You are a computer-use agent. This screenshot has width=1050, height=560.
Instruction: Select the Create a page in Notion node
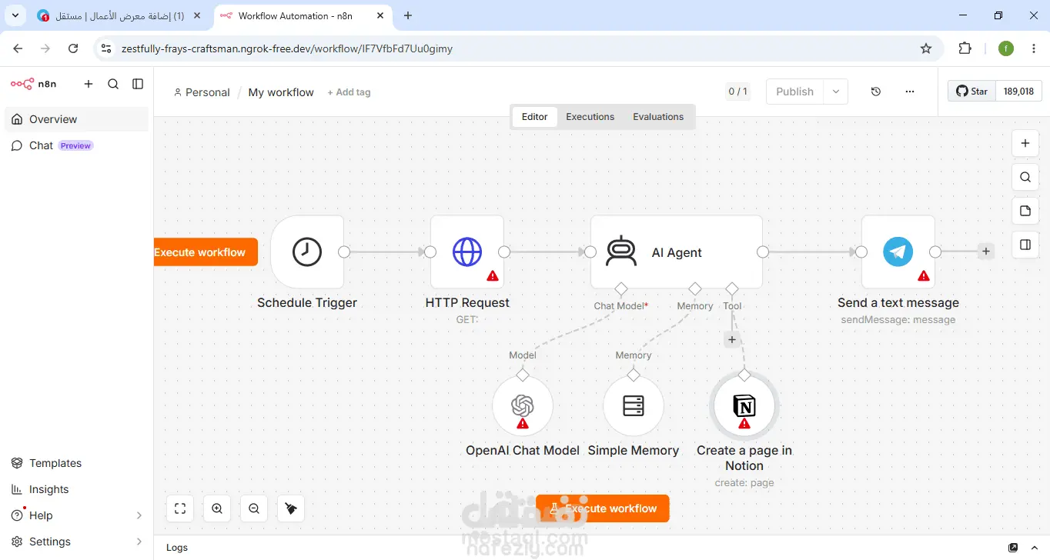(x=744, y=405)
